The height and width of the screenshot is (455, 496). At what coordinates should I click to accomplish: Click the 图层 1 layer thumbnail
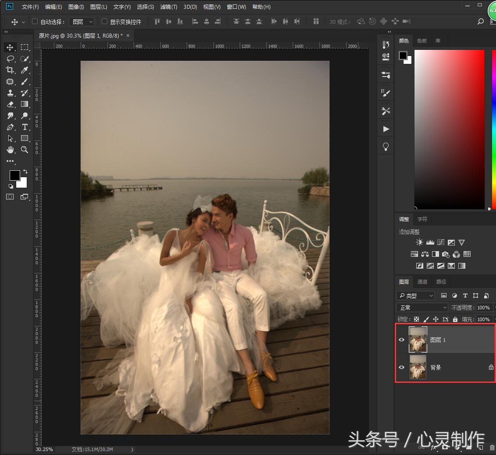418,339
